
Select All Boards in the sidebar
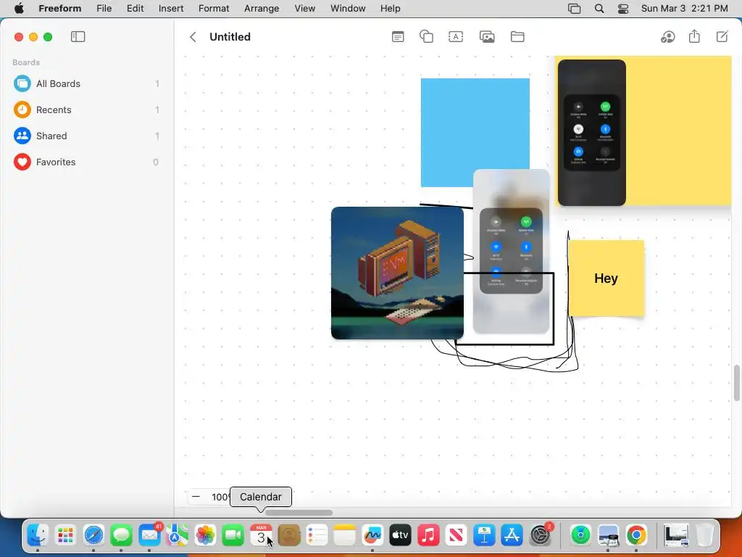87,84
